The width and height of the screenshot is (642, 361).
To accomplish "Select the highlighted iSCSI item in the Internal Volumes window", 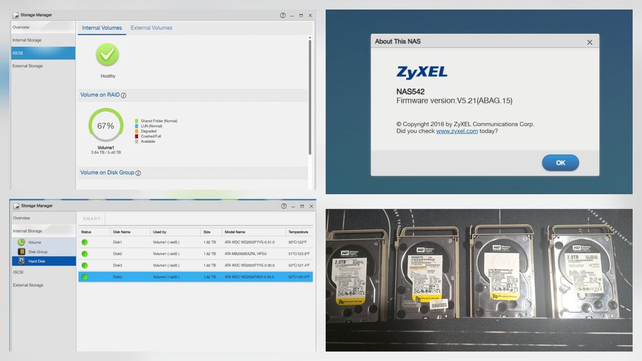I will point(43,53).
